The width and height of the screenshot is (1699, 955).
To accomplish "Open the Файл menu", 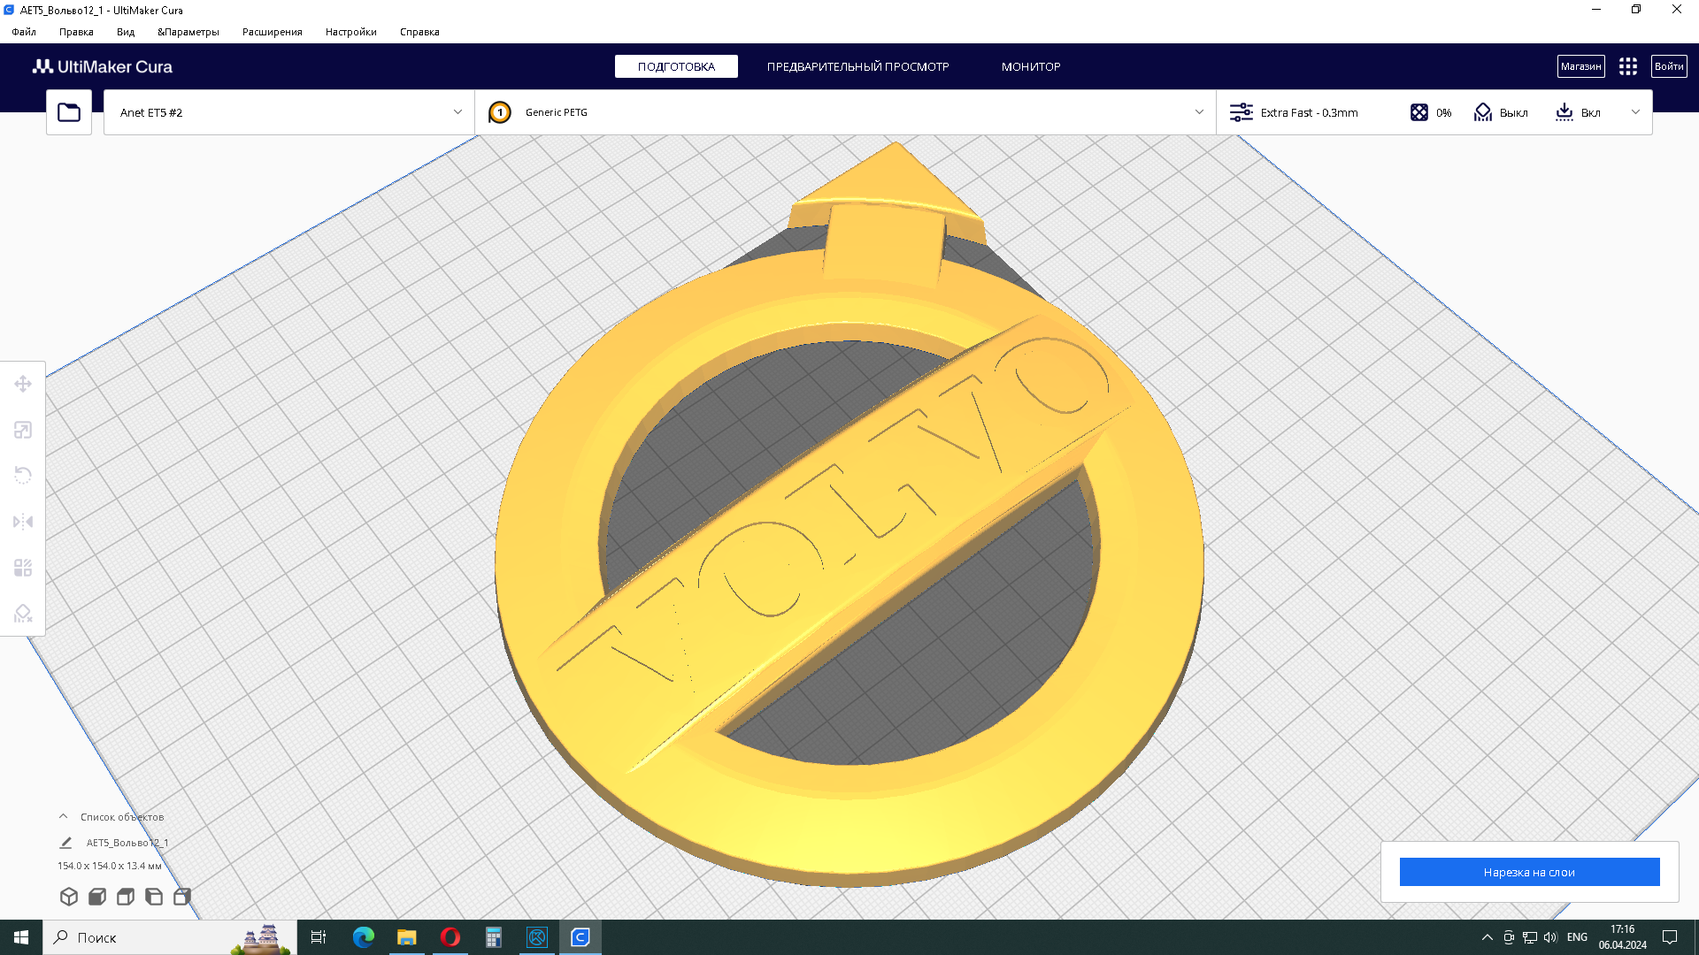I will [24, 32].
